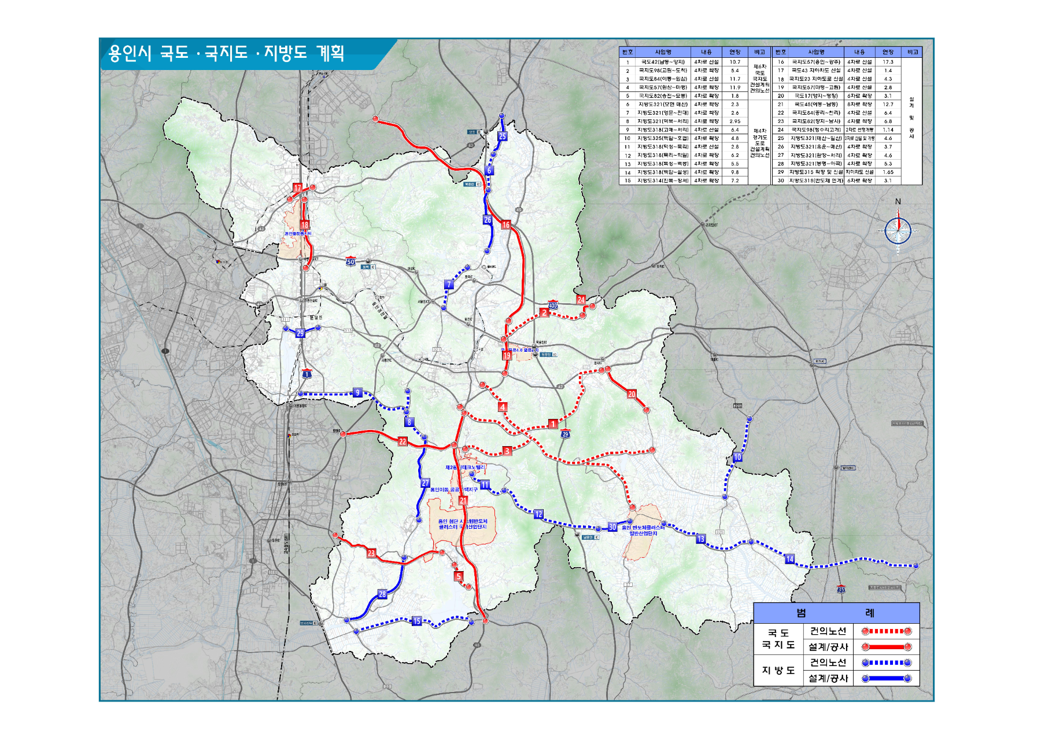The width and height of the screenshot is (1041, 736).
Task: Click red route marker 20 on the map
Action: [x=632, y=394]
